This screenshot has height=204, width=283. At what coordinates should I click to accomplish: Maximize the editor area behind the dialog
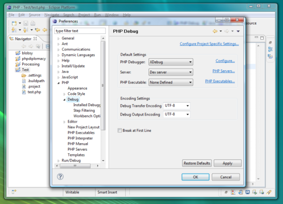click(x=262, y=38)
